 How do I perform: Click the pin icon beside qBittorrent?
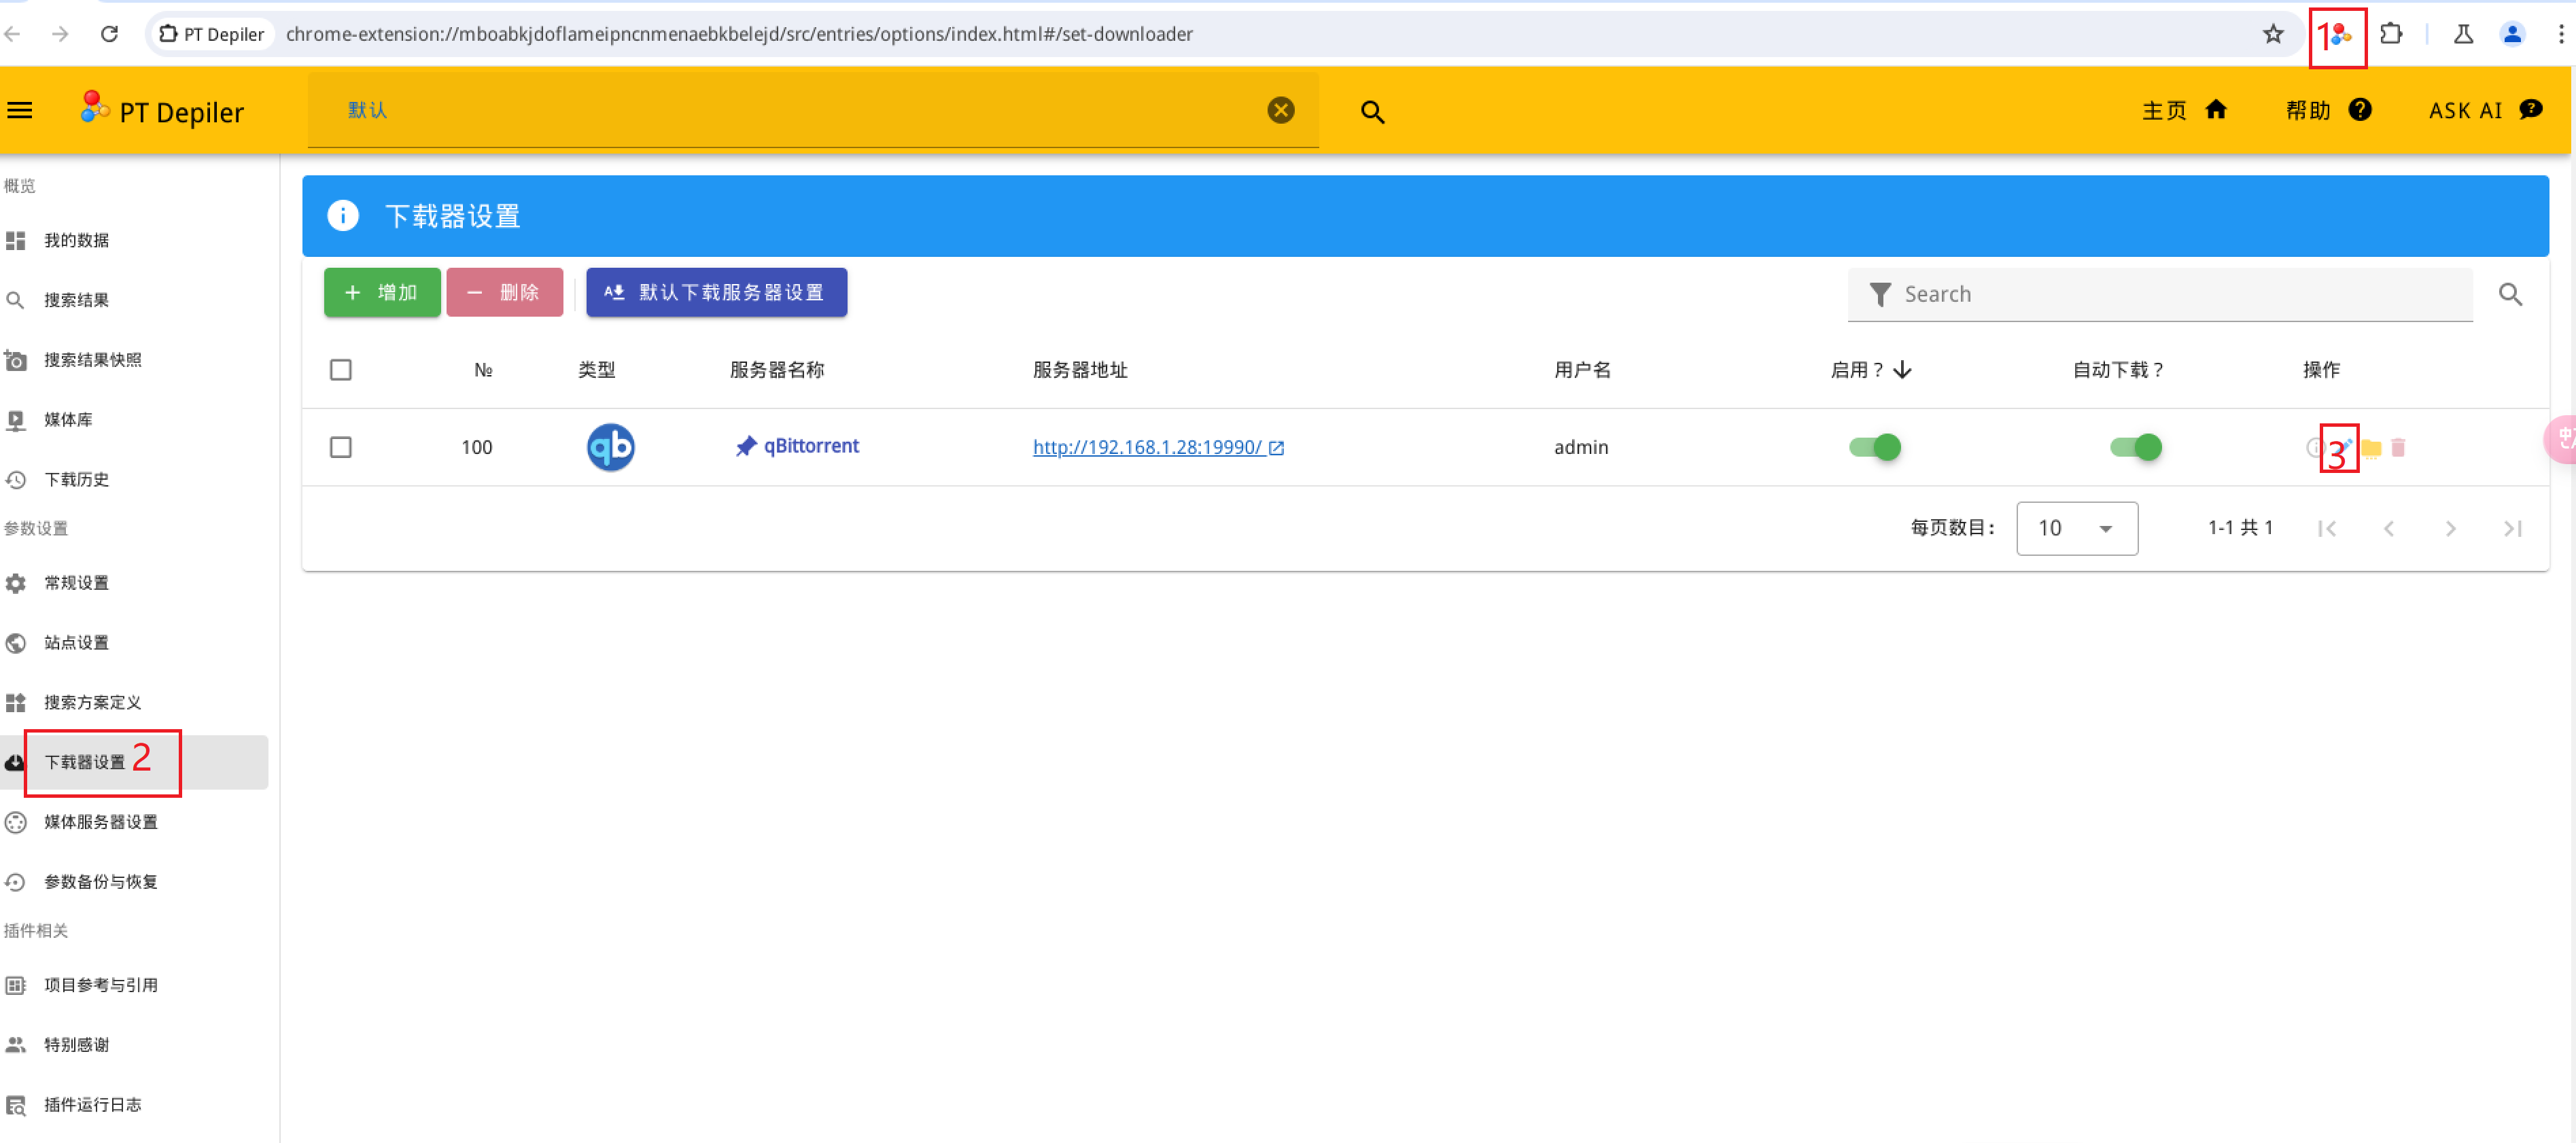pos(745,447)
